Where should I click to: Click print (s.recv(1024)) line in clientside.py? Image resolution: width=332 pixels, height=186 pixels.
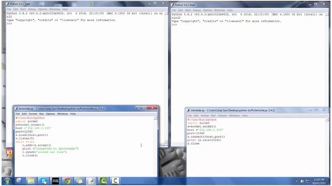tap(204, 140)
